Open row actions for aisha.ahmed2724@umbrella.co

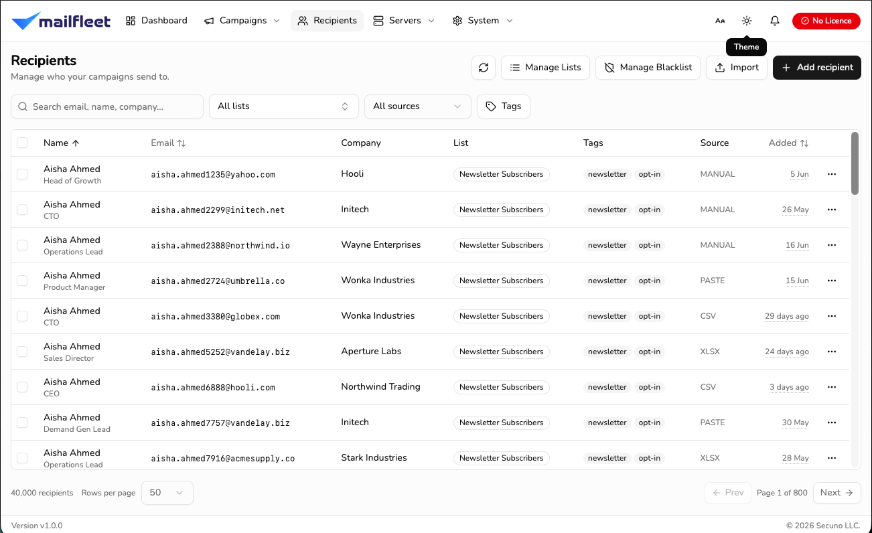tap(832, 281)
